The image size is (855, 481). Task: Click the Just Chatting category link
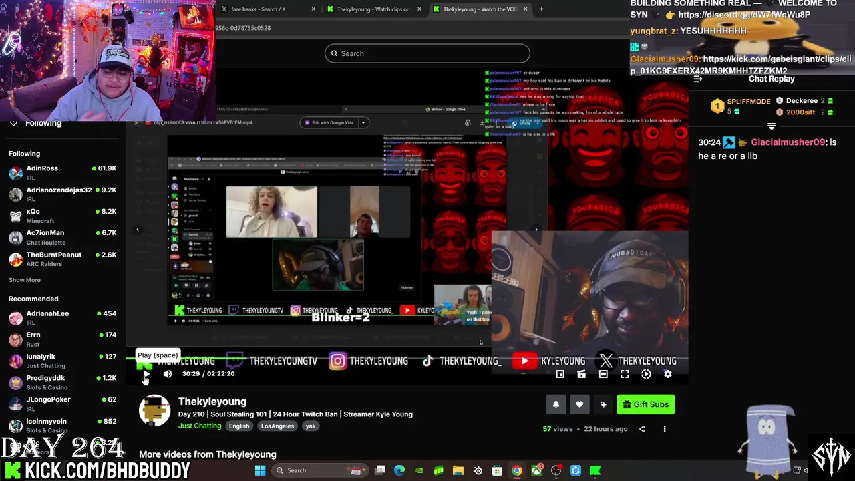[x=200, y=426]
